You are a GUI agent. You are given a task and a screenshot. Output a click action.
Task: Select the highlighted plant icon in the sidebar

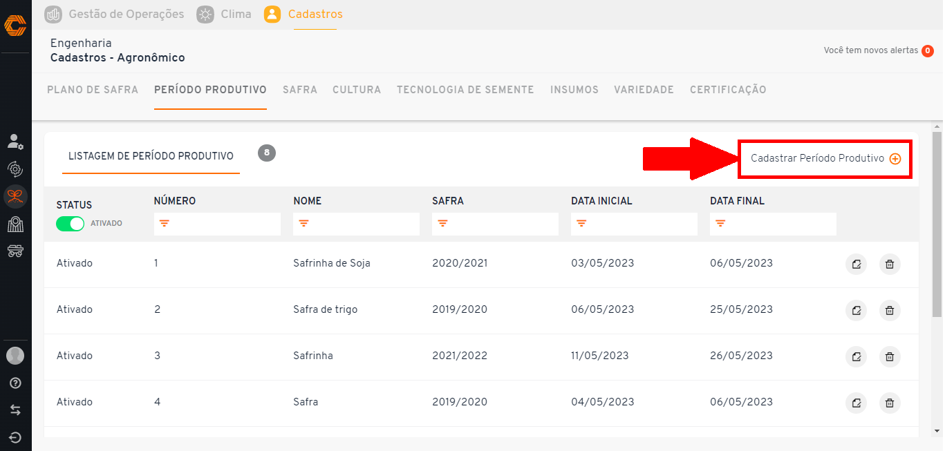15,197
